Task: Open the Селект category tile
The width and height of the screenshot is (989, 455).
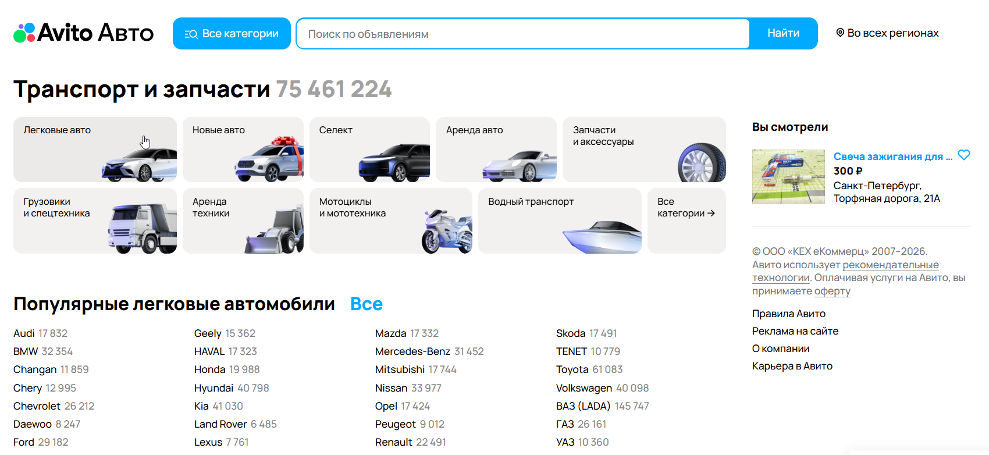Action: (x=369, y=150)
